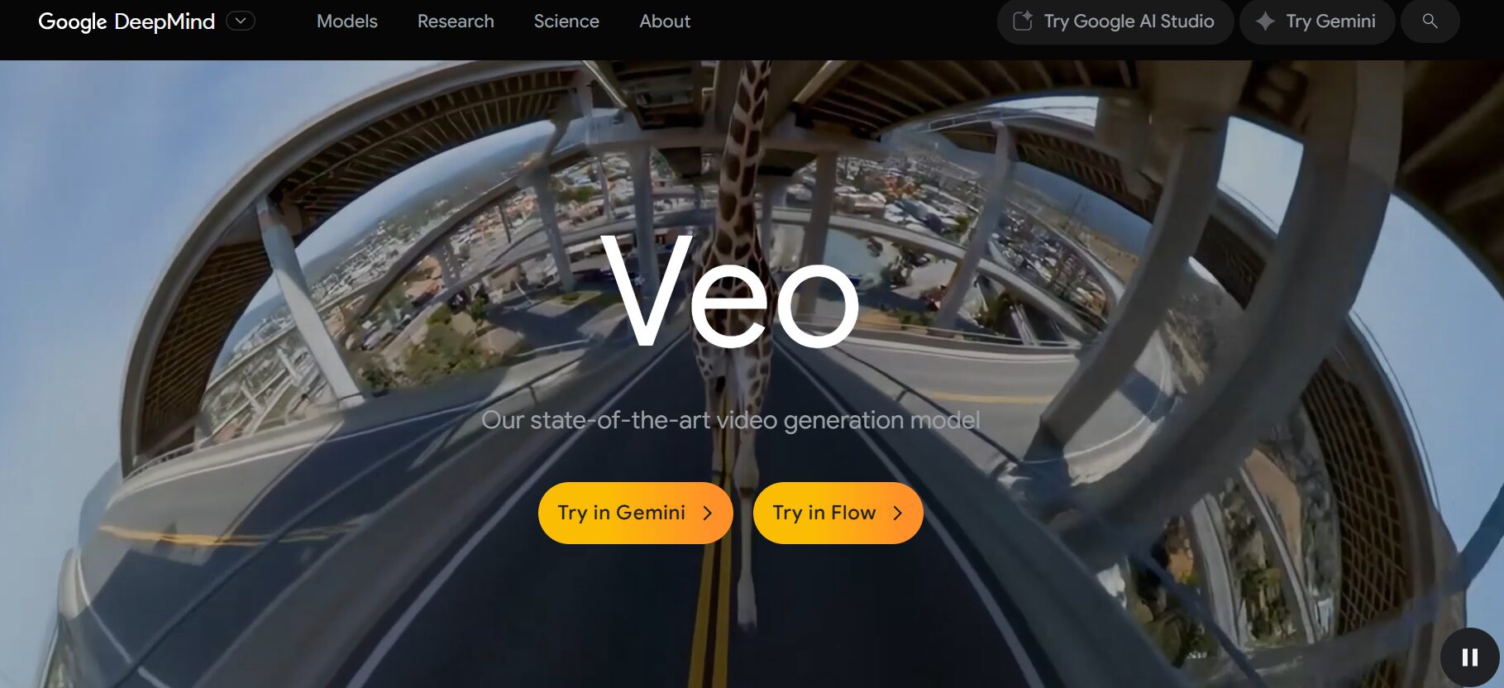Click the large Veo title
This screenshot has width=1504, height=688.
pyautogui.click(x=730, y=291)
